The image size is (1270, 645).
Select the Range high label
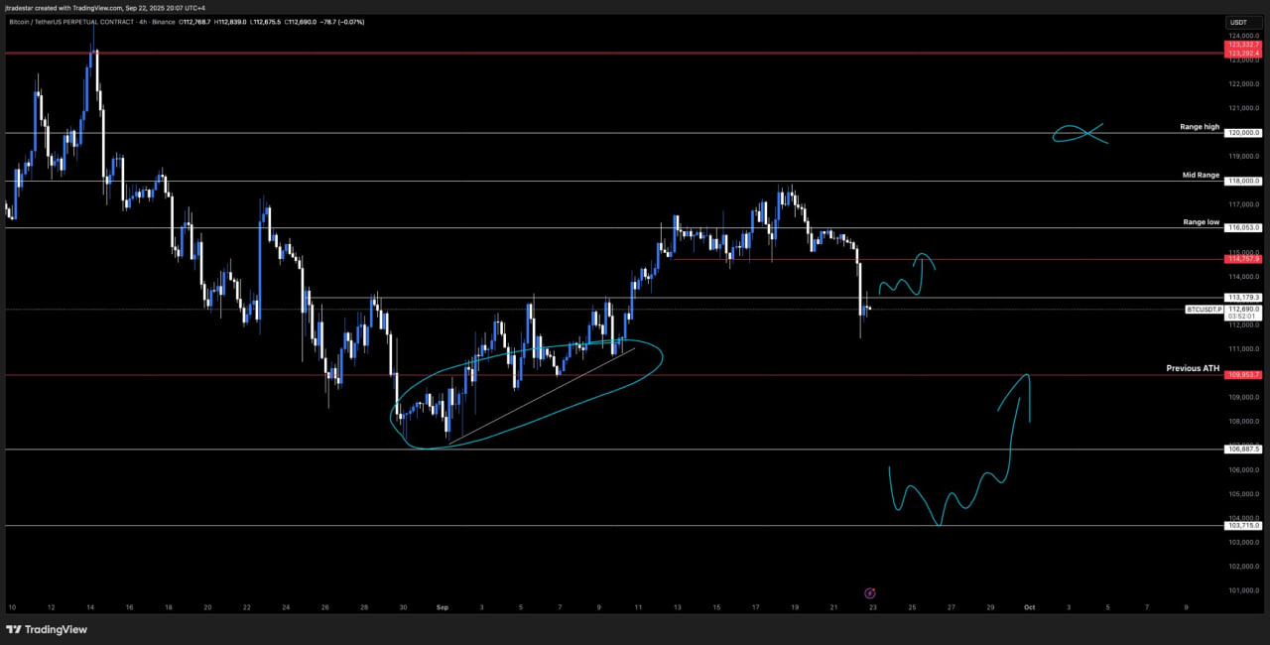(x=1200, y=127)
